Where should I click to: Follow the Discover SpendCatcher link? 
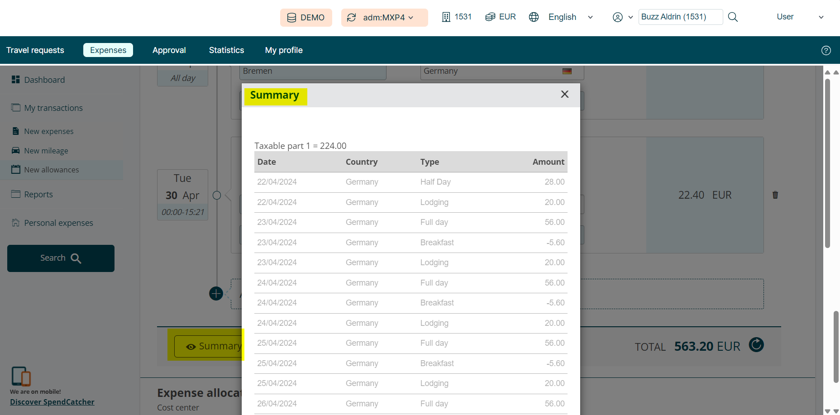pyautogui.click(x=52, y=402)
